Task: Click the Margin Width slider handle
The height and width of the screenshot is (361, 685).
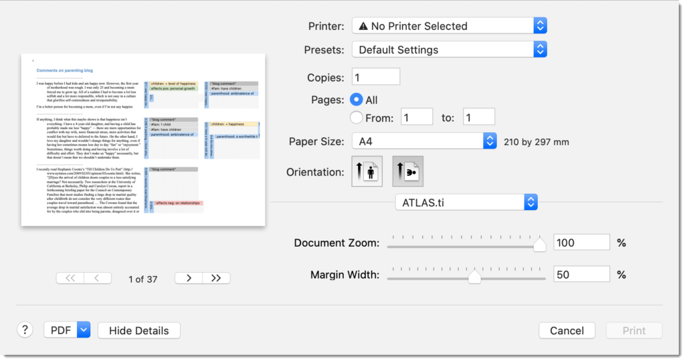Action: tap(474, 277)
